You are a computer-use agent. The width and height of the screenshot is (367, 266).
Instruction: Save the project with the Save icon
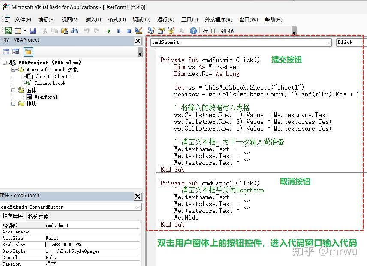pos(32,30)
